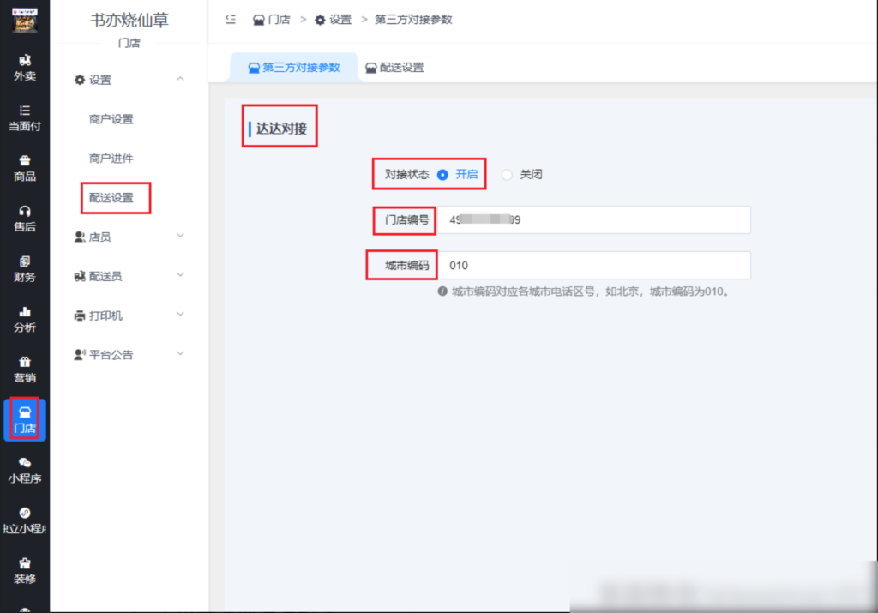Click the 售后 sidebar icon
Screen dimensions: 878x613
24,219
